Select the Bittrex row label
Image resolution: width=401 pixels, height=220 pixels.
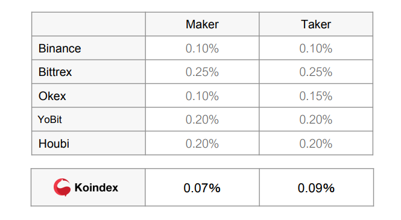point(55,72)
